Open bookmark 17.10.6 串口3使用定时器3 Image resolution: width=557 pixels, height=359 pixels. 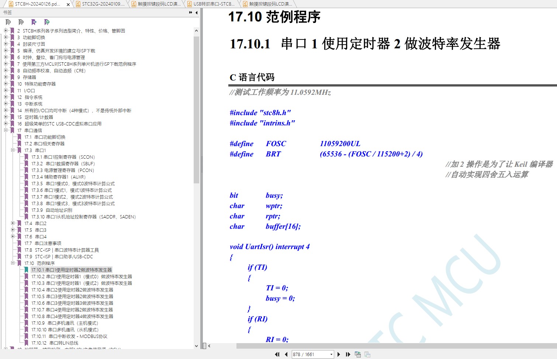click(72, 303)
